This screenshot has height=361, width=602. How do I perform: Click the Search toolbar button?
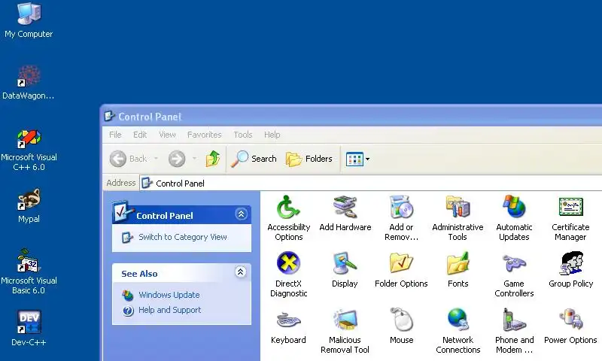(x=254, y=159)
